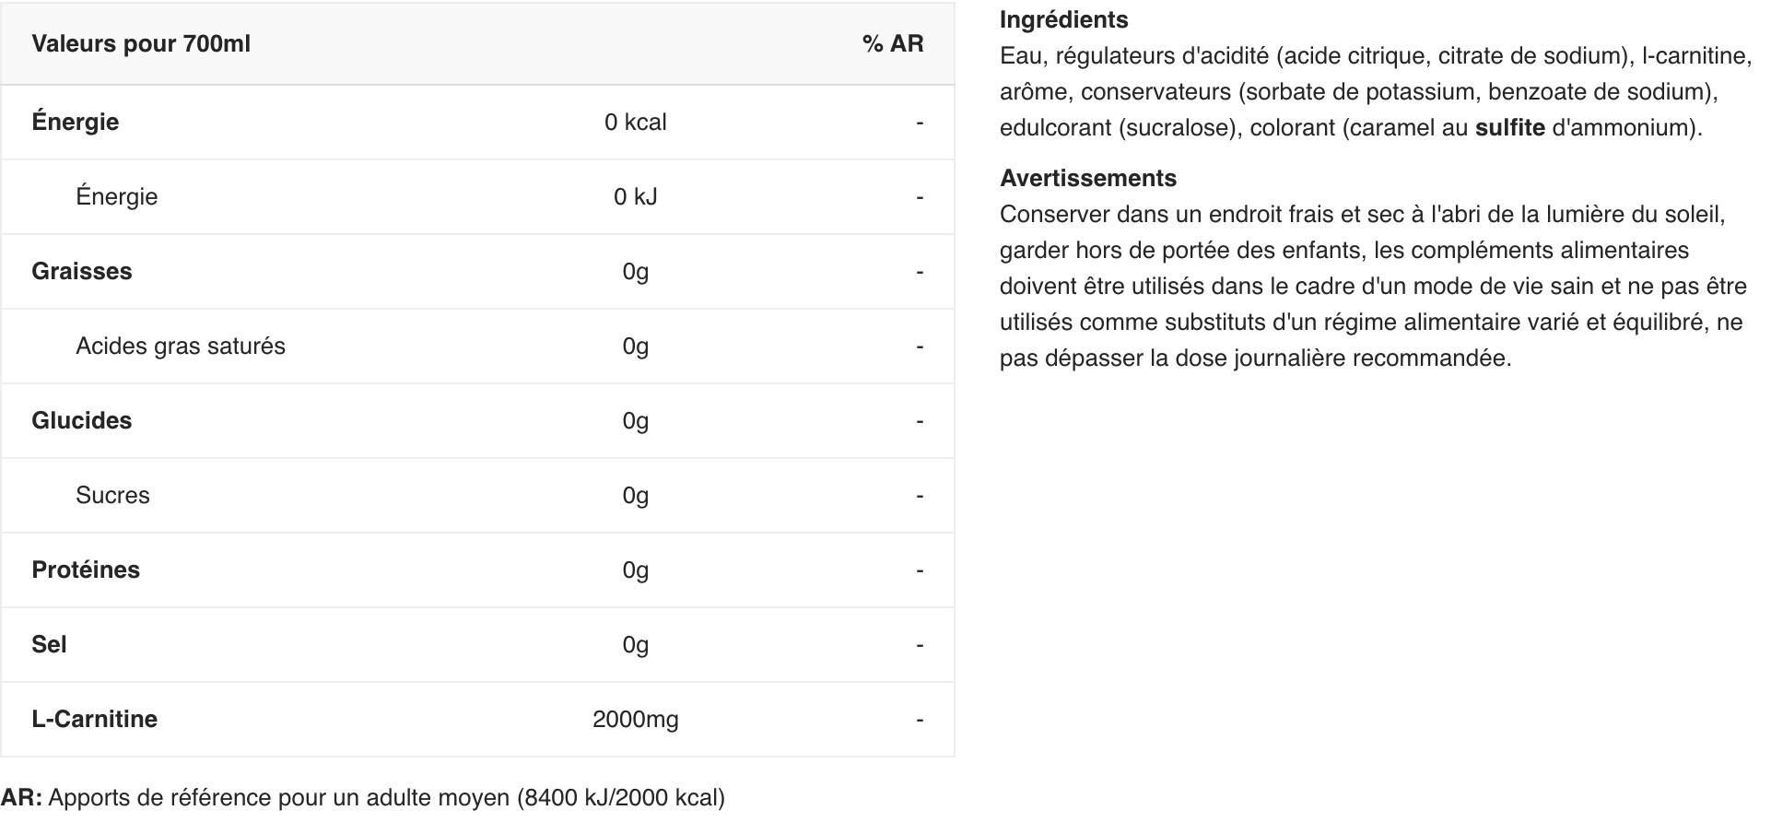Click the '2000mg' L-Carnitine value

point(636,720)
